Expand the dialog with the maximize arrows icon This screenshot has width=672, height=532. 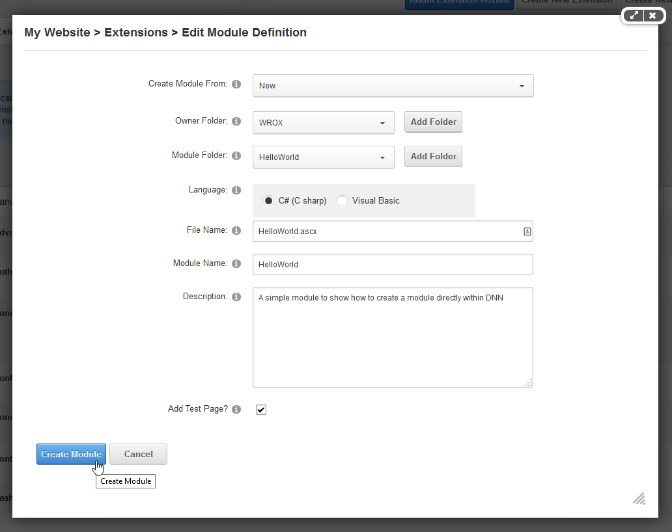point(634,16)
